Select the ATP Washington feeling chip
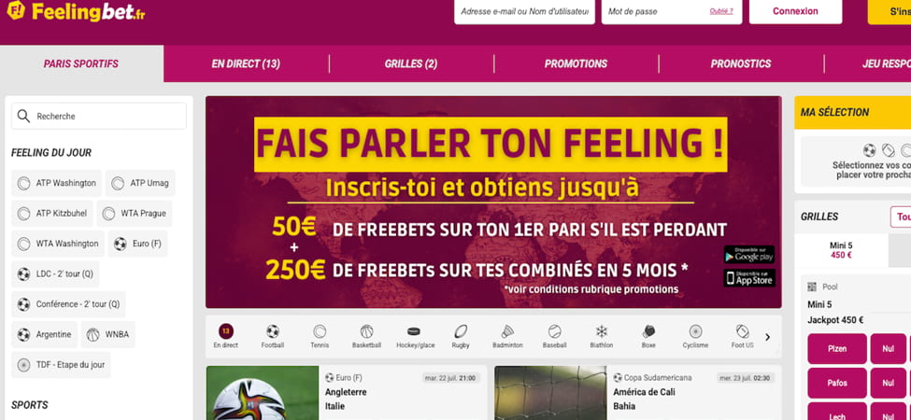The image size is (911, 420). [56, 183]
